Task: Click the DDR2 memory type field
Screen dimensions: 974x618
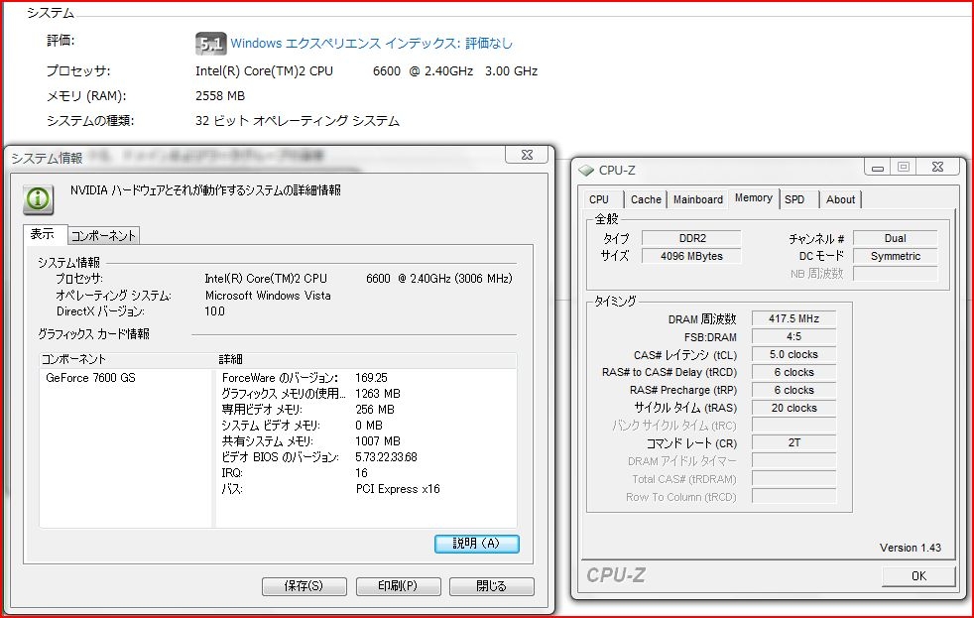Action: [691, 238]
